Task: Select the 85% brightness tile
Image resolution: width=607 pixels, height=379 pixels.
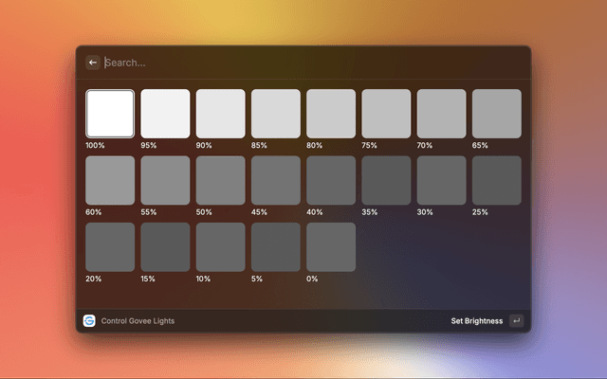Action: pos(275,114)
